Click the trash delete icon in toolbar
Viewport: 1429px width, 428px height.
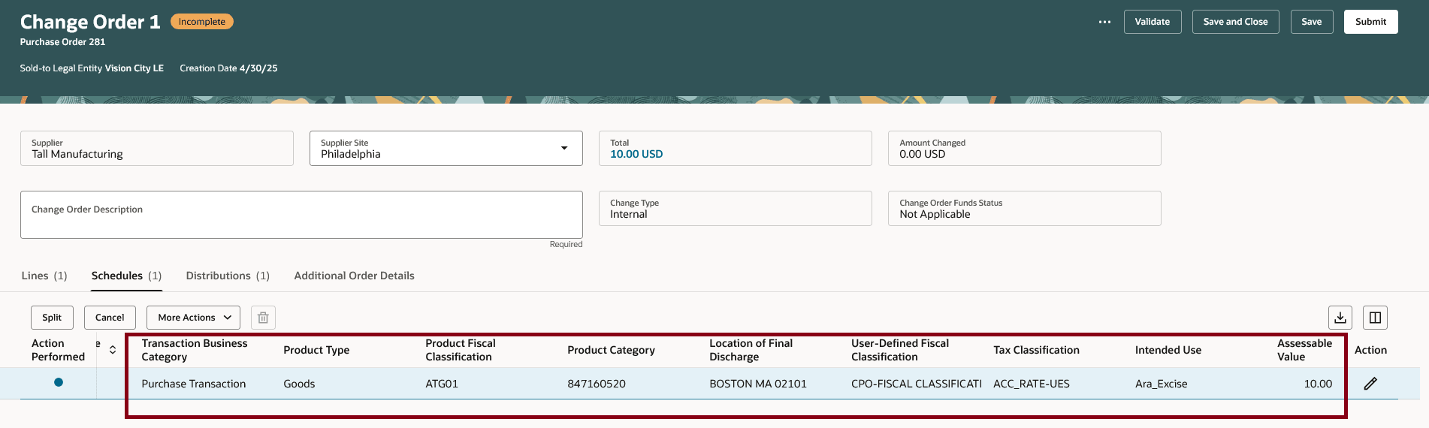tap(263, 318)
